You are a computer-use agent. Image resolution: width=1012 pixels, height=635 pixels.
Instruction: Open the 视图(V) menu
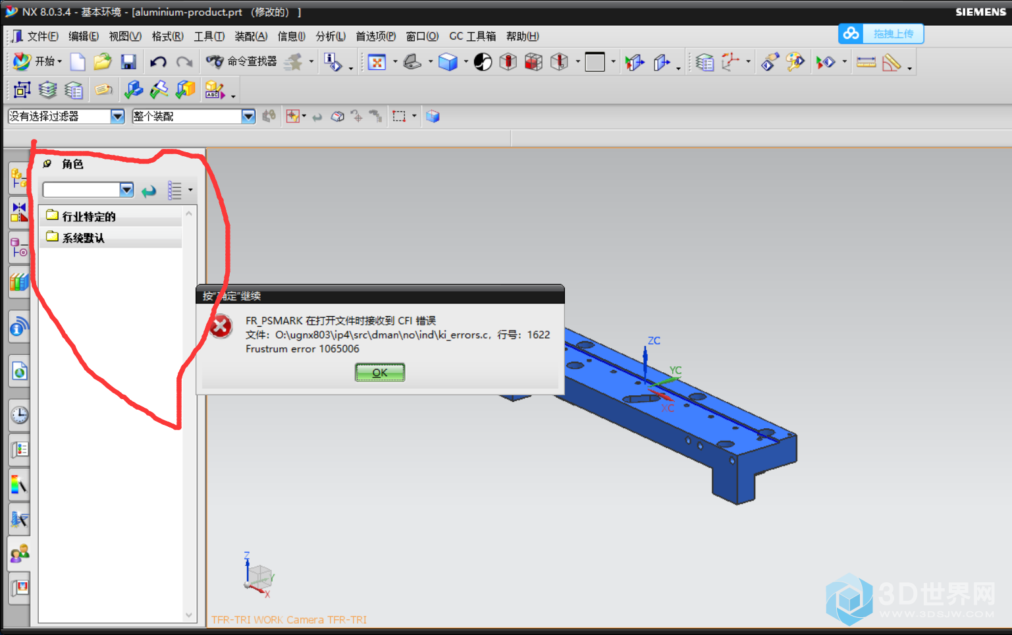pos(125,36)
